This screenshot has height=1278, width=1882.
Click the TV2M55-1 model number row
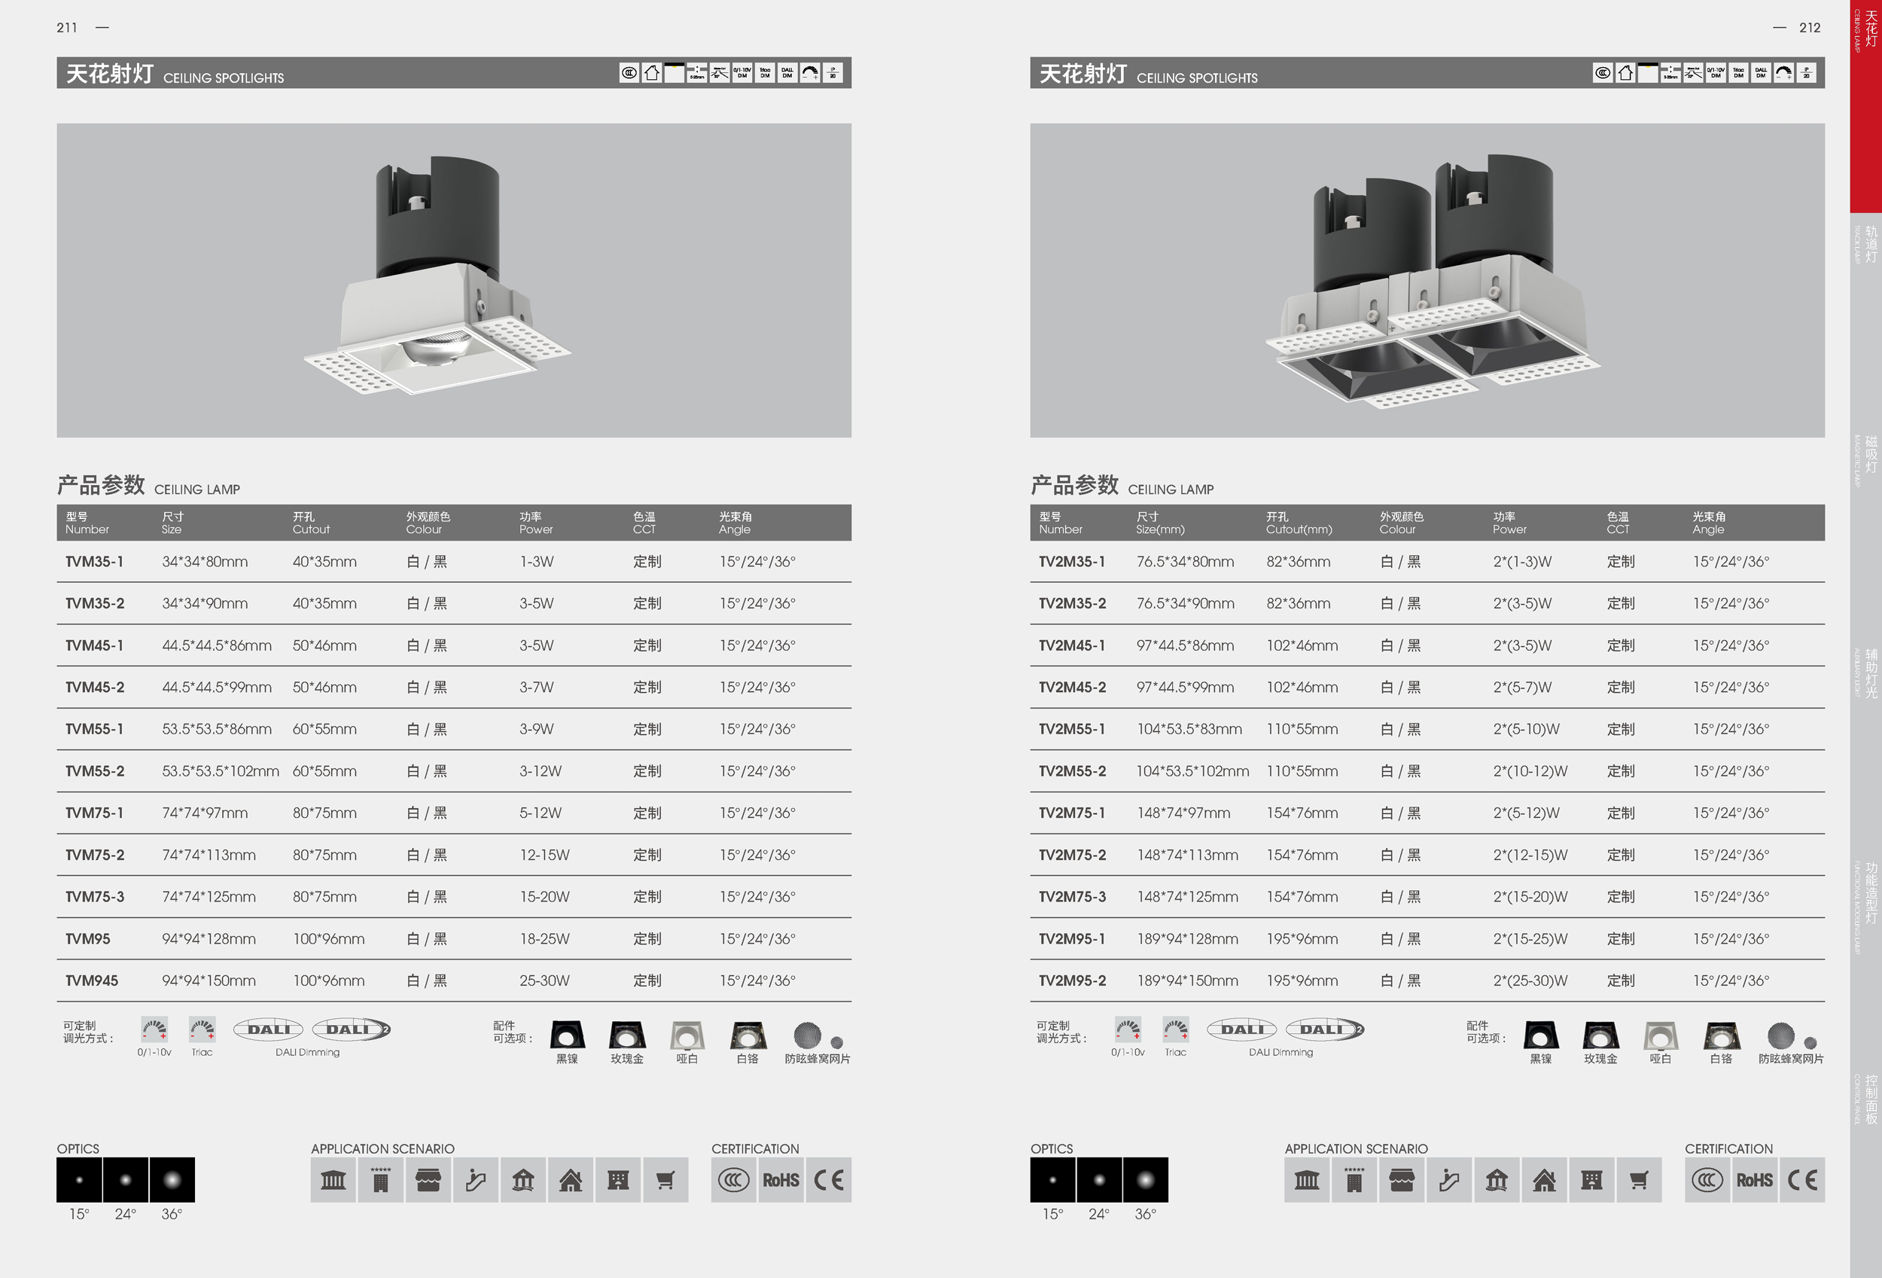pyautogui.click(x=1071, y=729)
